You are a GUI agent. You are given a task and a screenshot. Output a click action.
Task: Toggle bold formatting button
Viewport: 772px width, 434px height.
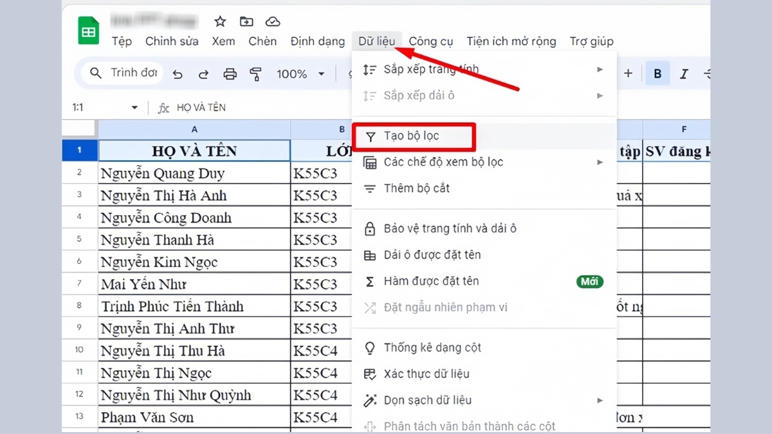[x=657, y=74]
